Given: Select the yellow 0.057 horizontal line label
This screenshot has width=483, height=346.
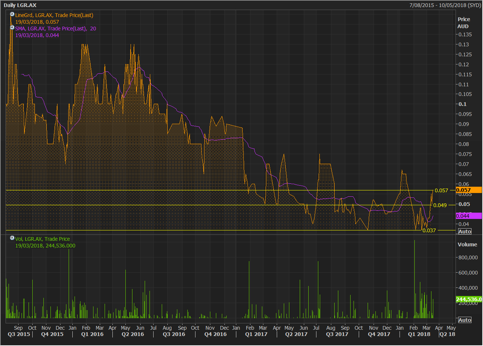Looking at the screenshot, I should point(441,190).
